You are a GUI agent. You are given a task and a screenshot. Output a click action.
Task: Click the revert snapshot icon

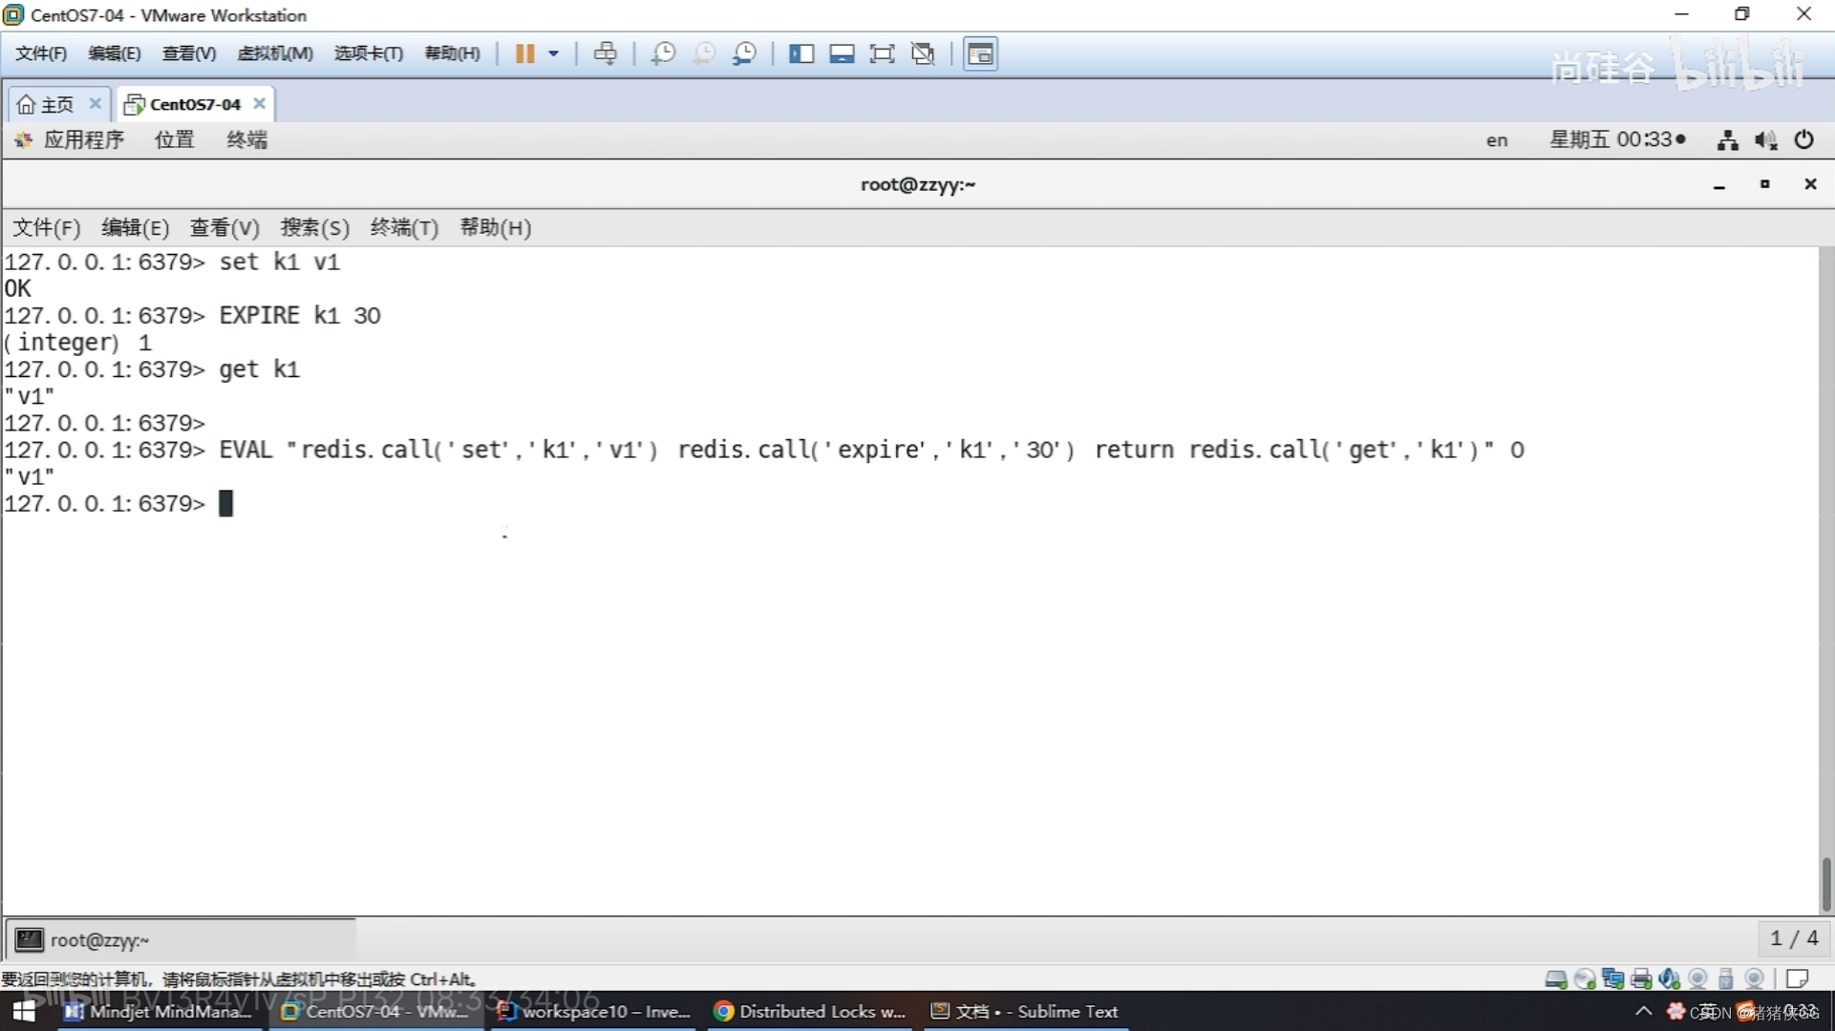coord(703,53)
